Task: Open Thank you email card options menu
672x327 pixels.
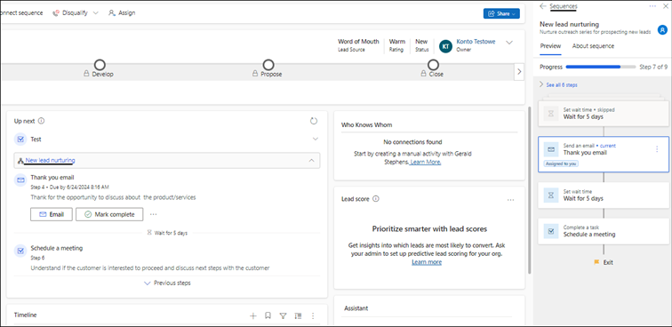Action: point(657,149)
